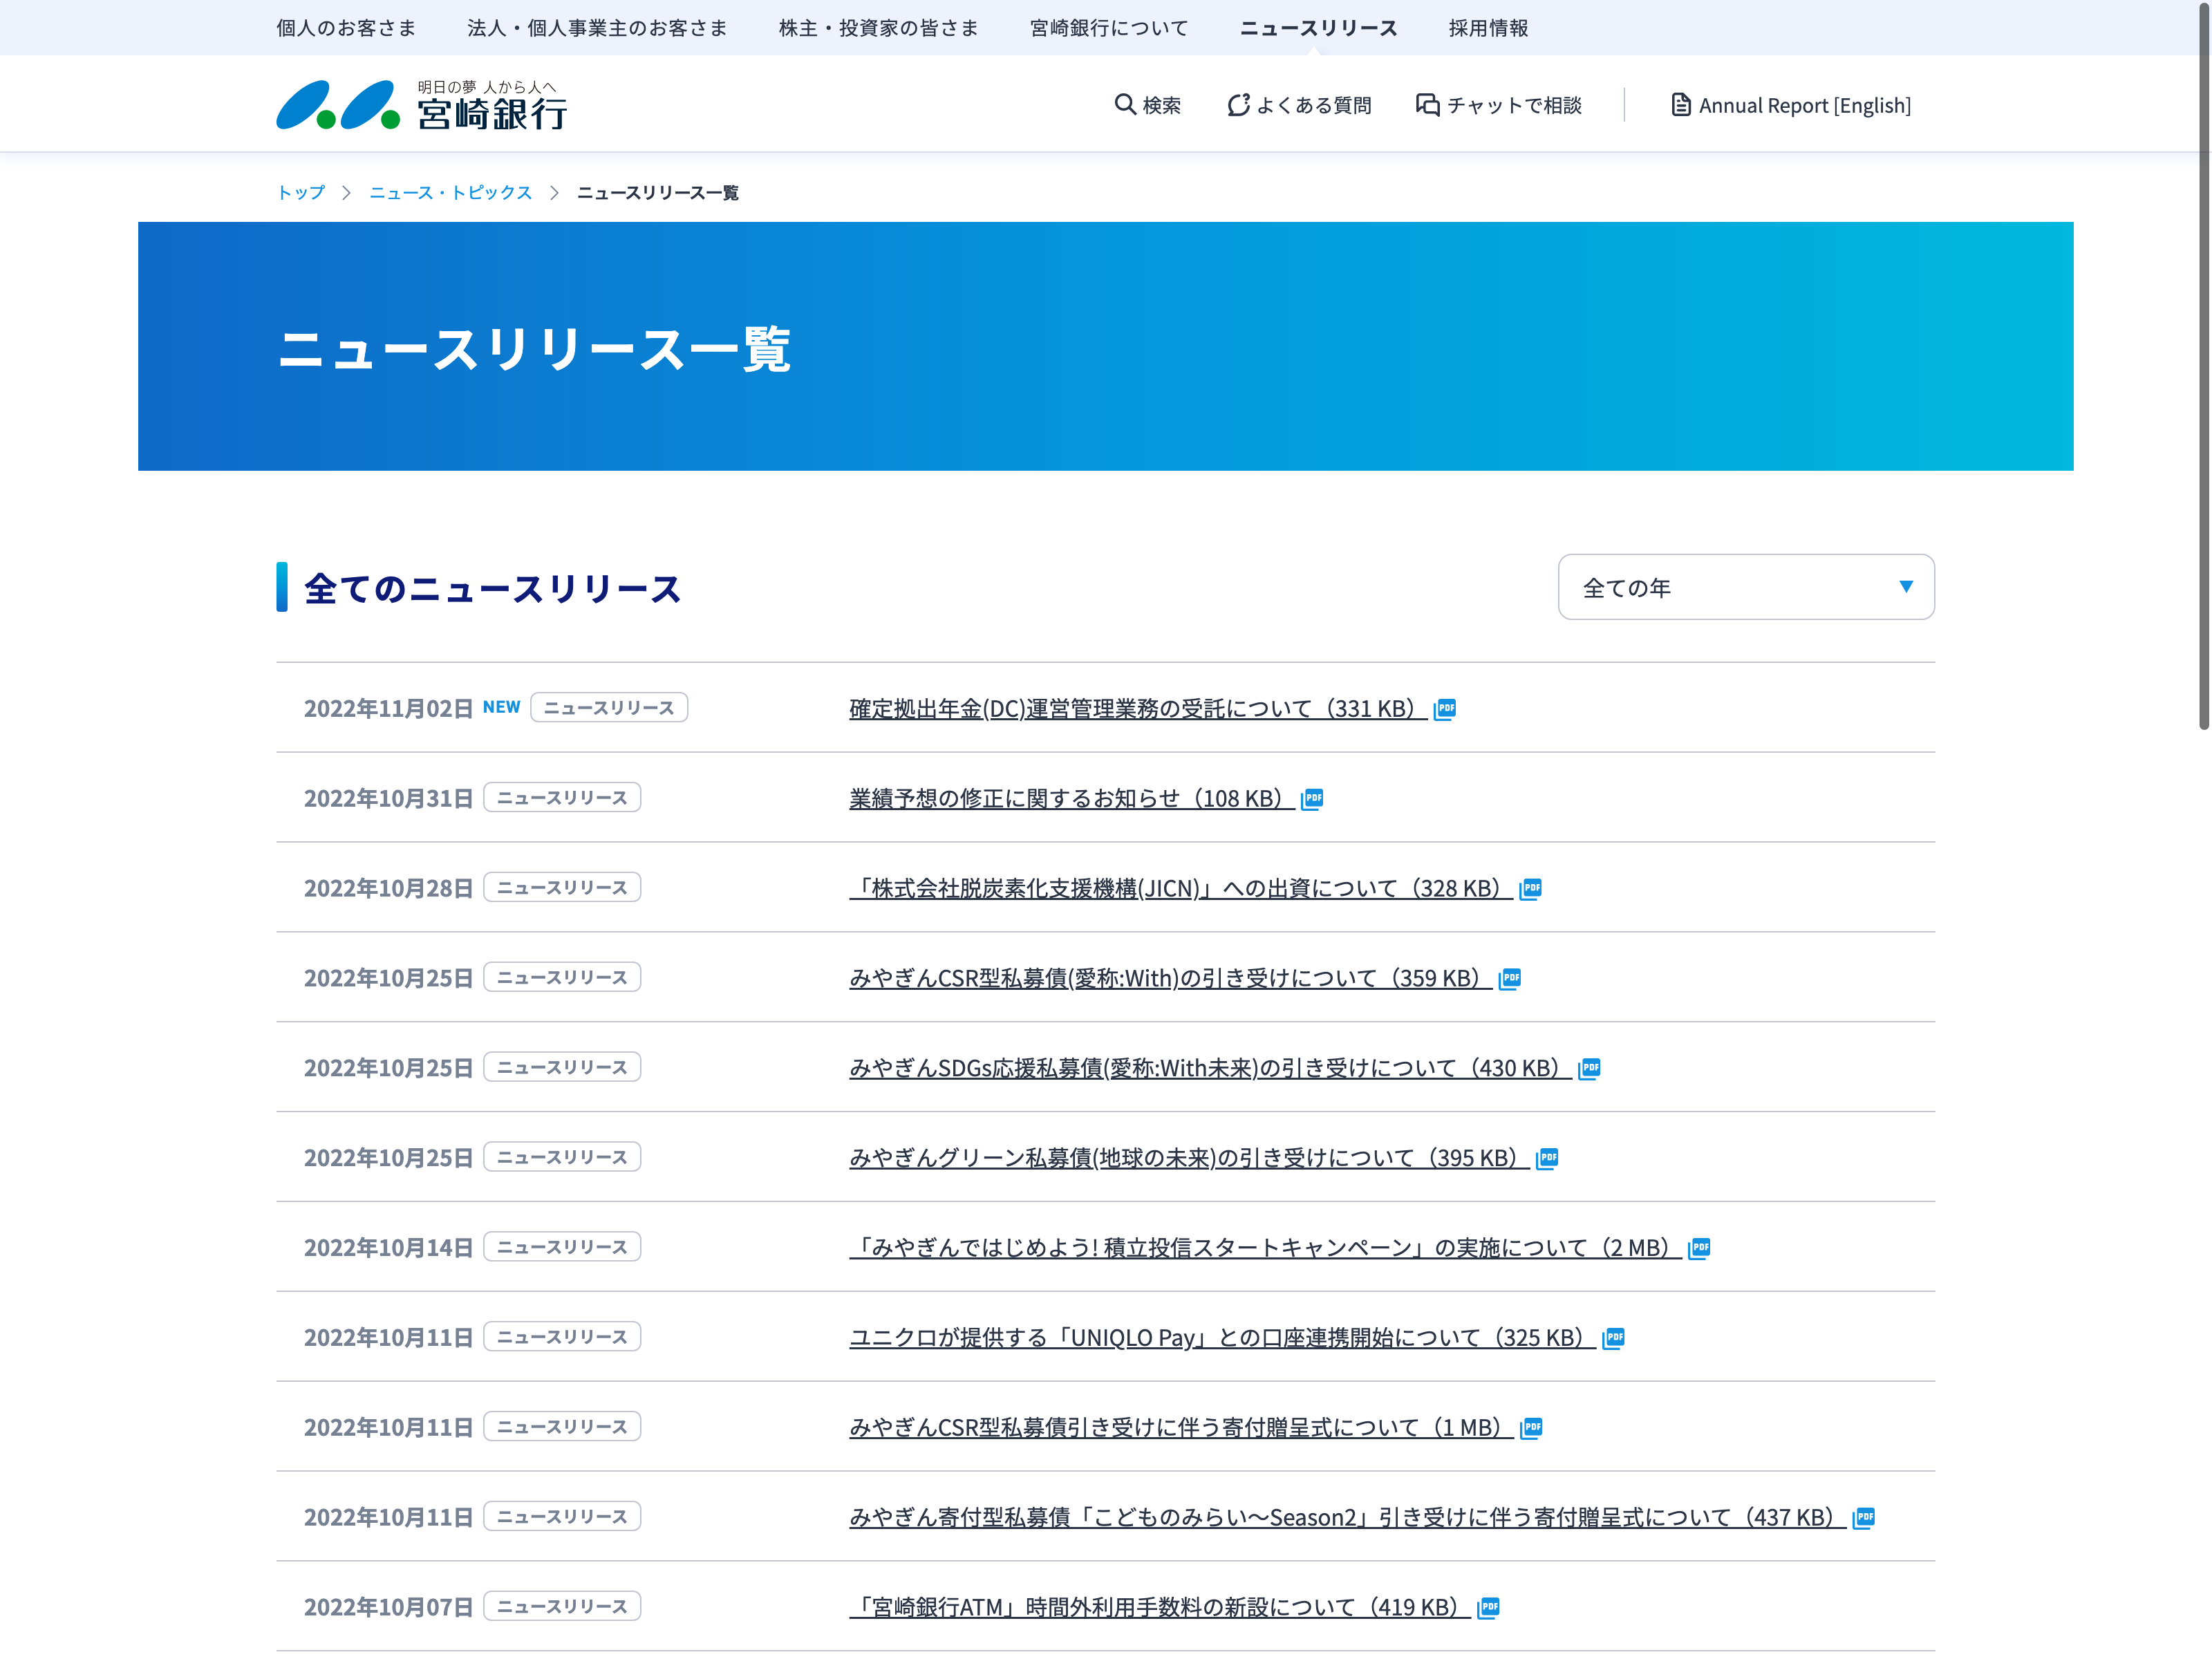Open 株主・投資家の皆さま menu item
This screenshot has height=1659, width=2212.
pos(878,28)
